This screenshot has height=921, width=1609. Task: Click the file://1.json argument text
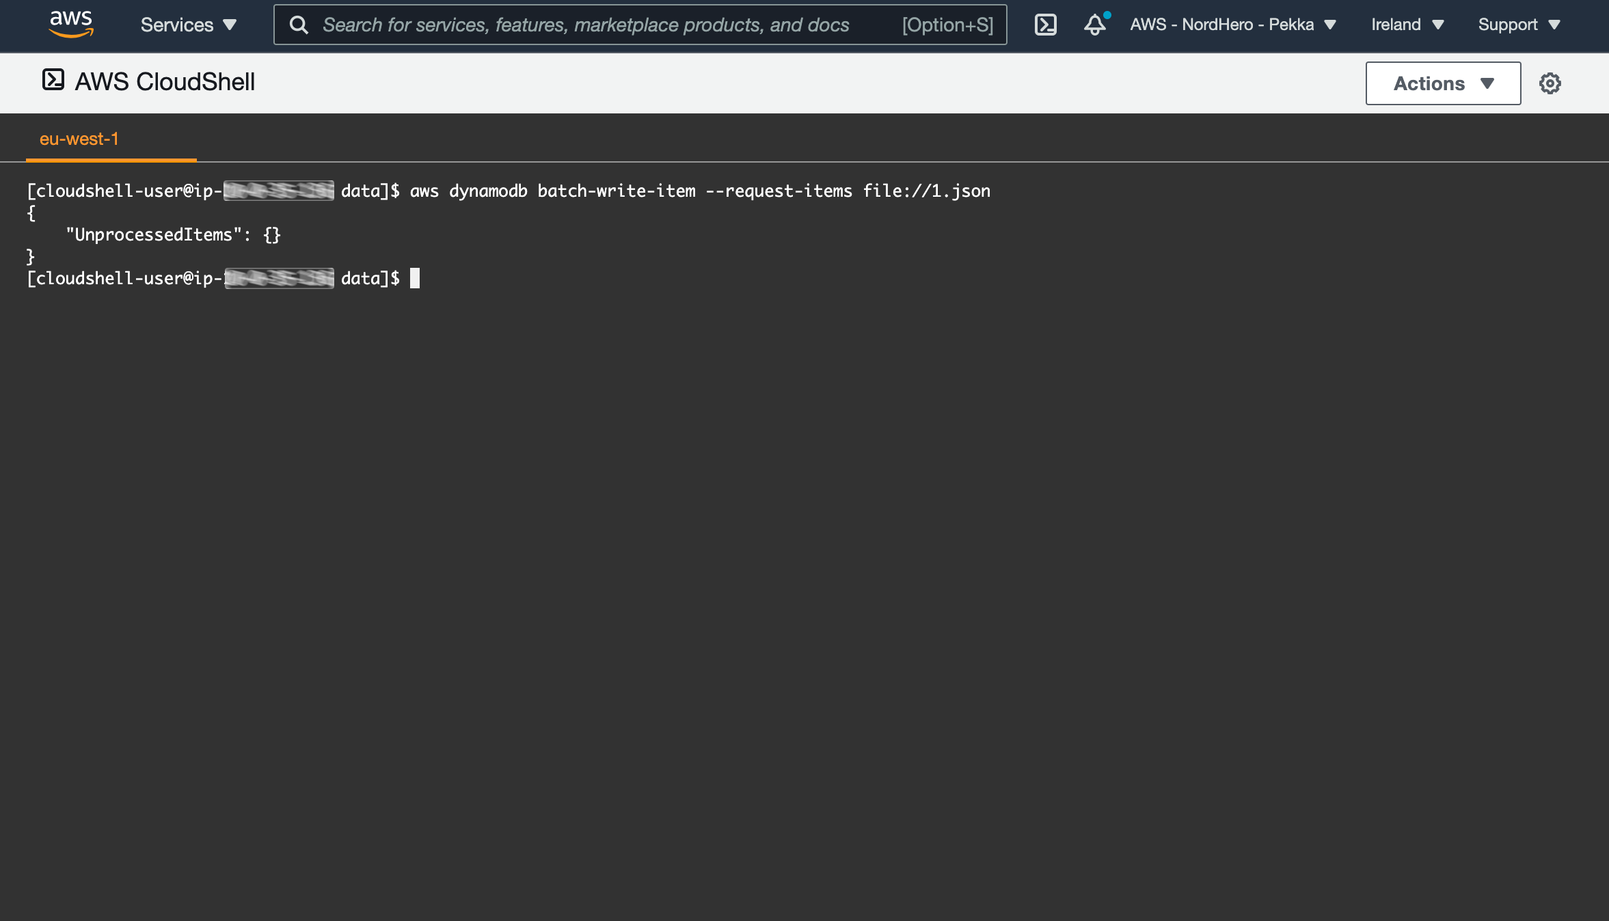(x=926, y=191)
